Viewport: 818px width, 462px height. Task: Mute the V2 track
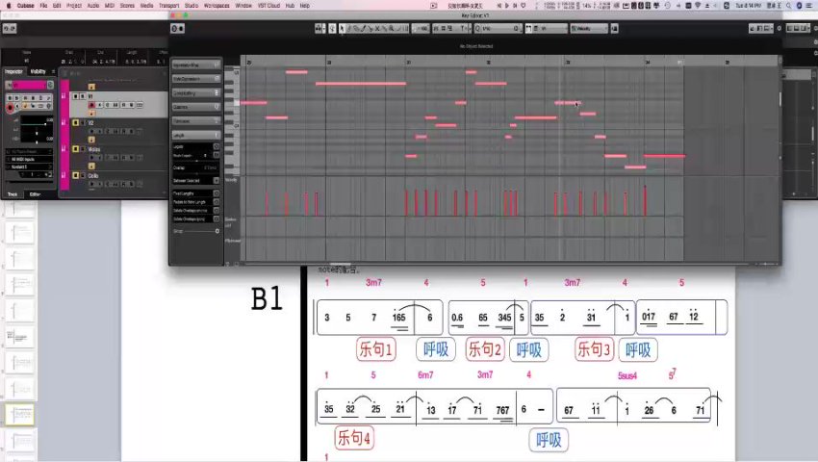pyautogui.click(x=76, y=123)
